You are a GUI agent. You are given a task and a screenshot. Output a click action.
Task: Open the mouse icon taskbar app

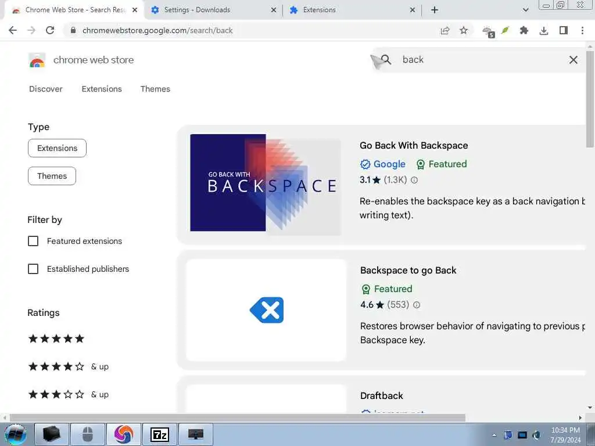coord(88,434)
